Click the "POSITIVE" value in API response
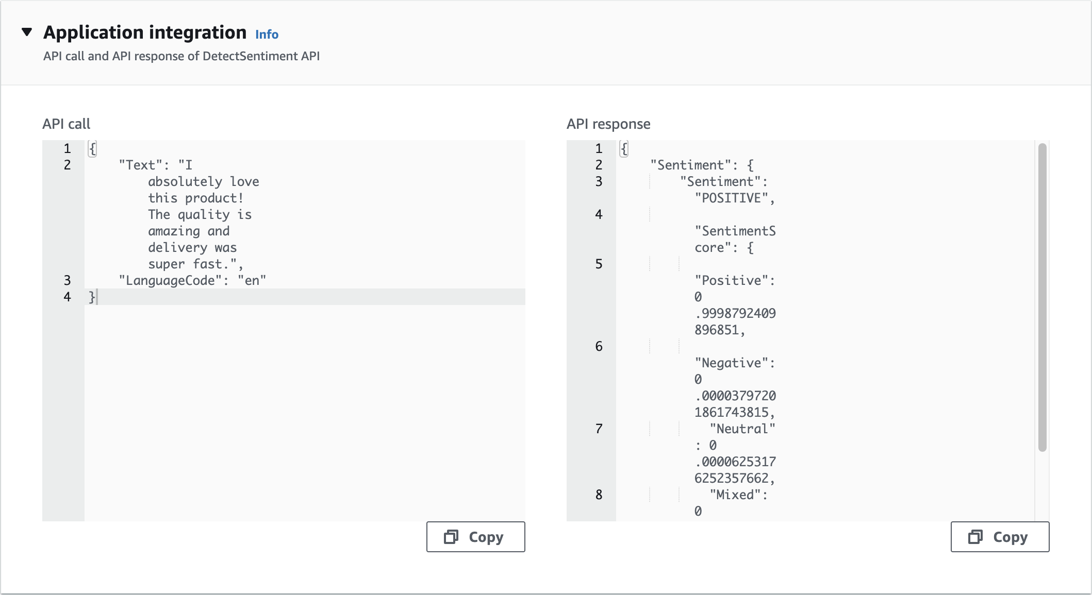Viewport: 1092px width, 595px height. (x=731, y=198)
